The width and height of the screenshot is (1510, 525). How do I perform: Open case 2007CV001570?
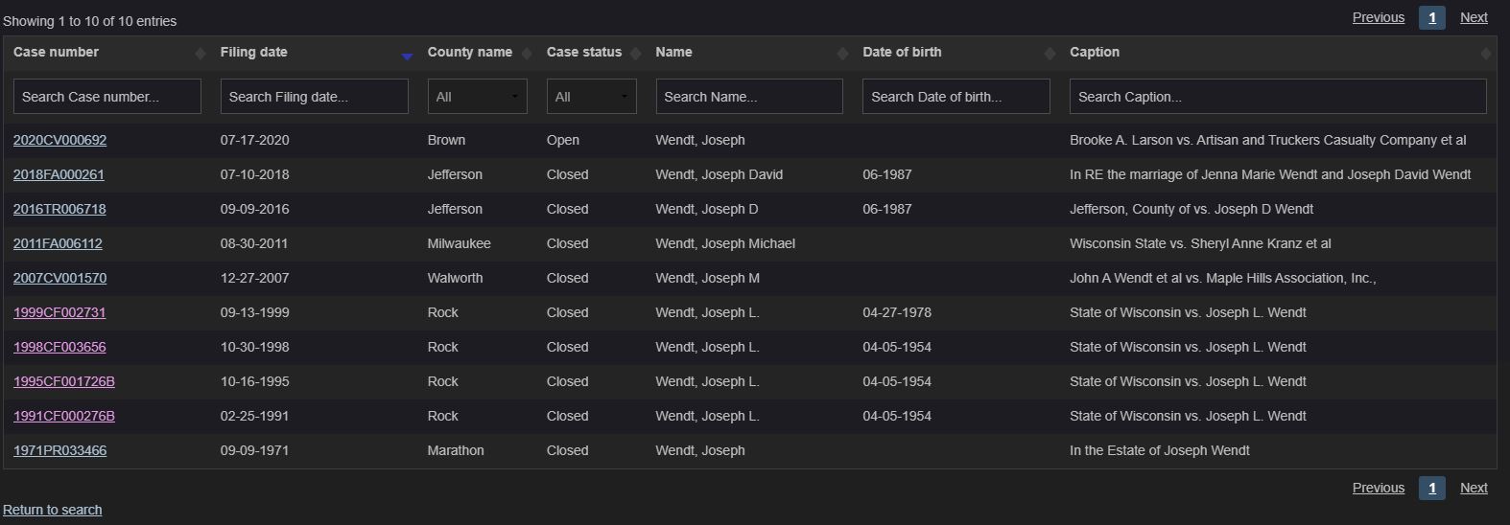[x=59, y=278]
